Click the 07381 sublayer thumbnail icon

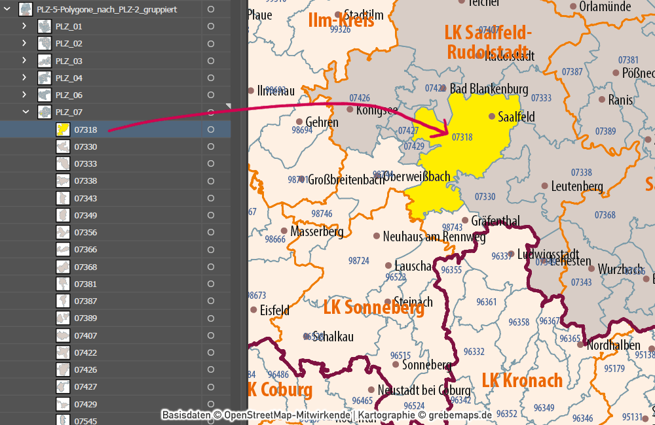click(63, 284)
